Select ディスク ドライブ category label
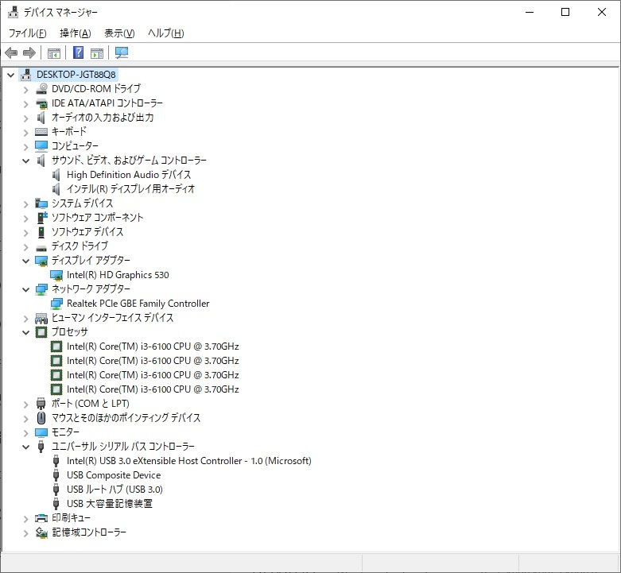 80,246
